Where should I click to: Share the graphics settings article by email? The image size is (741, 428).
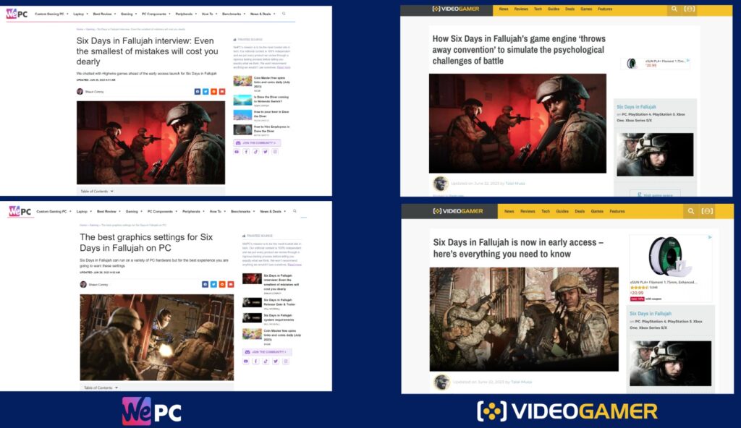point(231,284)
